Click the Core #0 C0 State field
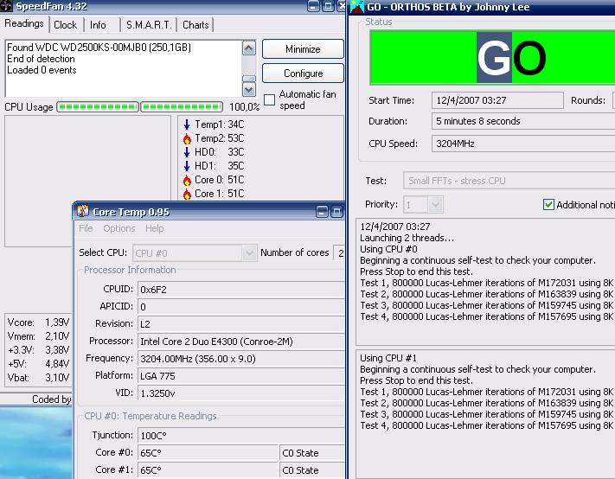This screenshot has width=615, height=479. [312, 453]
